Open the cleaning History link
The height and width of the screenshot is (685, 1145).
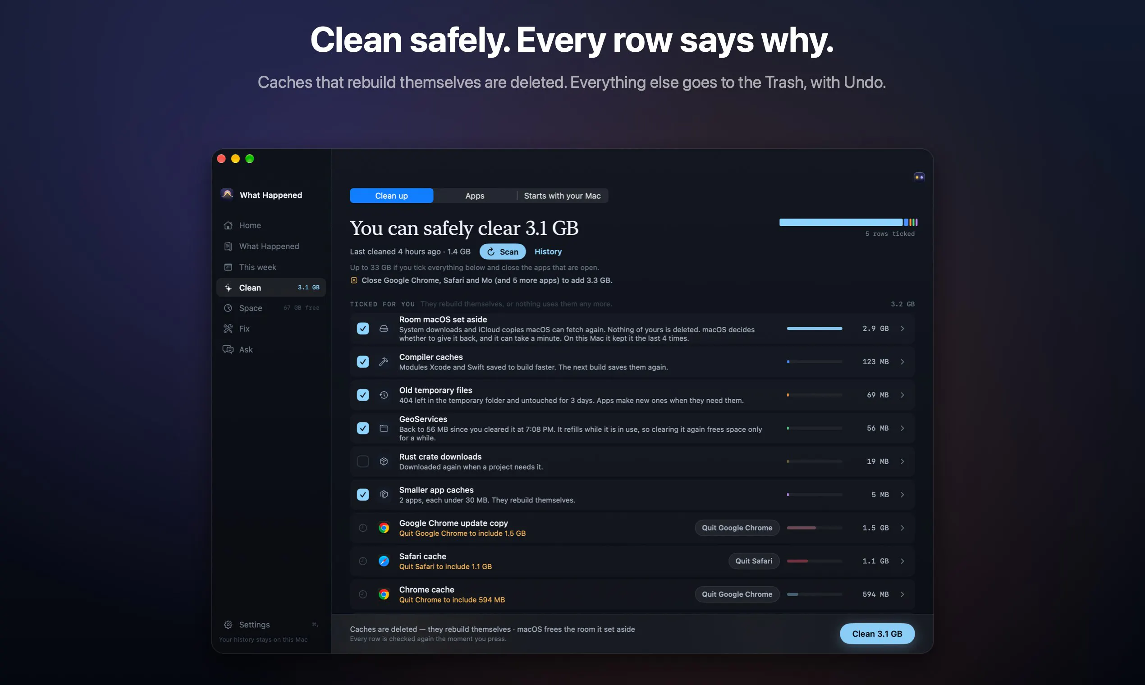[548, 251]
